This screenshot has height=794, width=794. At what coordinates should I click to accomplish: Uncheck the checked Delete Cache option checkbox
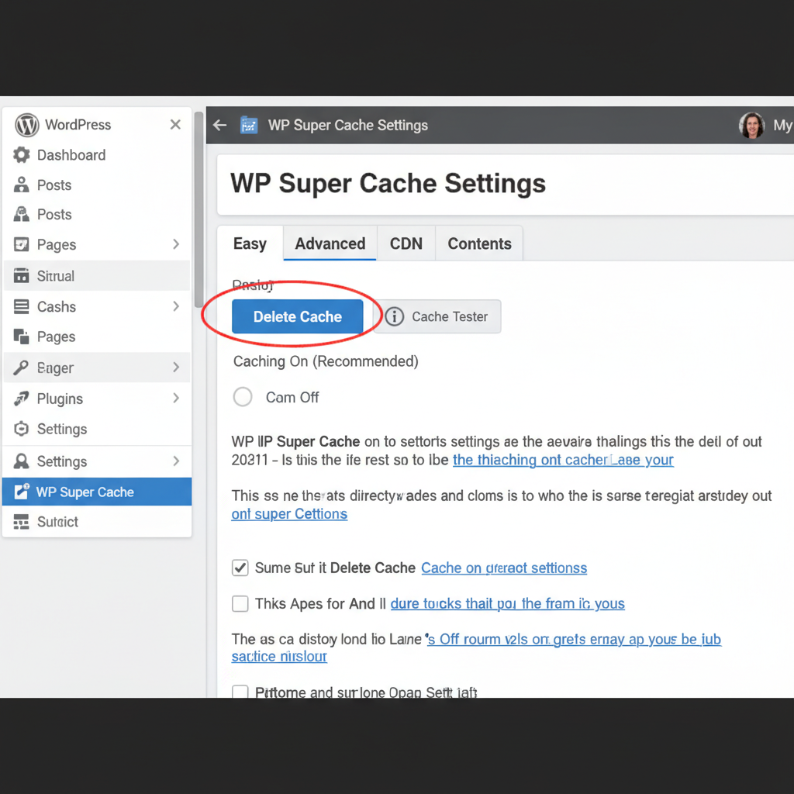240,568
